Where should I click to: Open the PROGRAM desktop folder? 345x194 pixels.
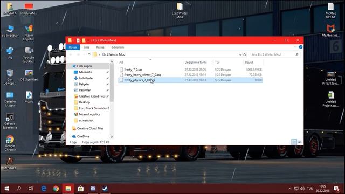coord(29,9)
